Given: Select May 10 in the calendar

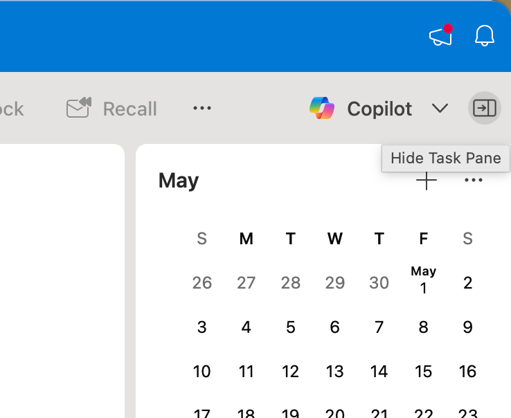Looking at the screenshot, I should click(201, 371).
